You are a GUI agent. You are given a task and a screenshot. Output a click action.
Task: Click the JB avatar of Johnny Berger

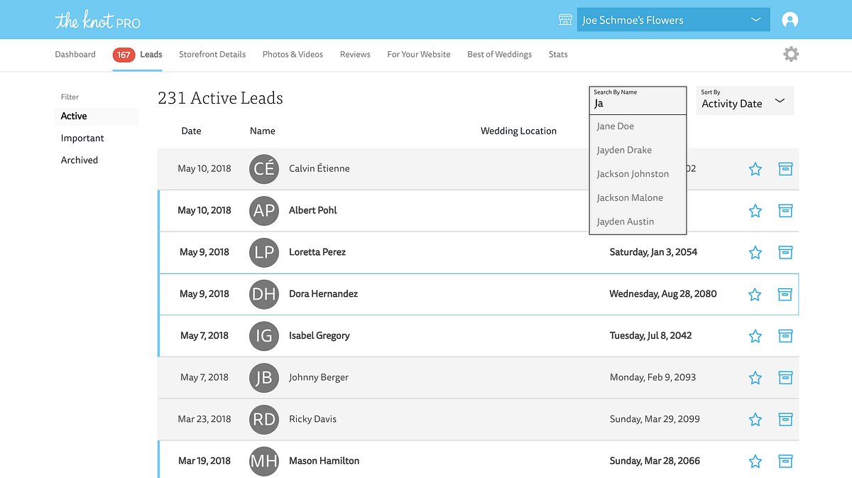[264, 378]
